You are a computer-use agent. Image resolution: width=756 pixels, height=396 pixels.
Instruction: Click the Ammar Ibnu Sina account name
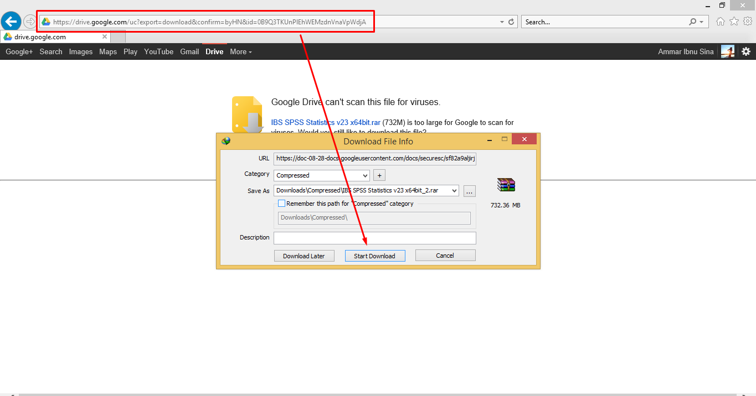(x=686, y=51)
